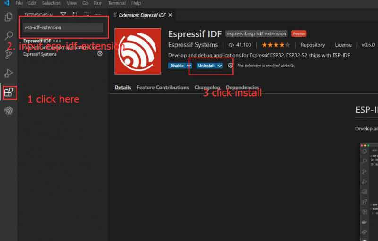The image size is (378, 241).
Task: Click the README screenshot thumbnail
Action: pyautogui.click(x=369, y=192)
